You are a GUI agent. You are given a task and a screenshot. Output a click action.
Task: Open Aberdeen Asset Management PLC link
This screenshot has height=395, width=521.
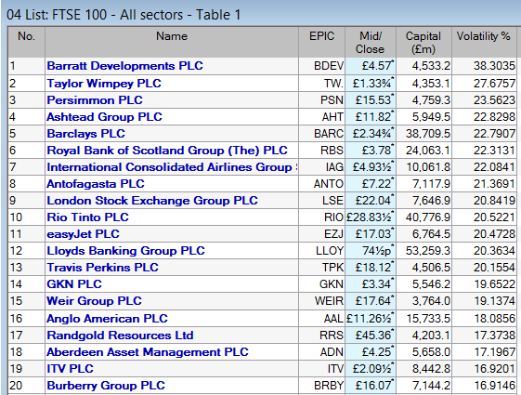coord(148,351)
